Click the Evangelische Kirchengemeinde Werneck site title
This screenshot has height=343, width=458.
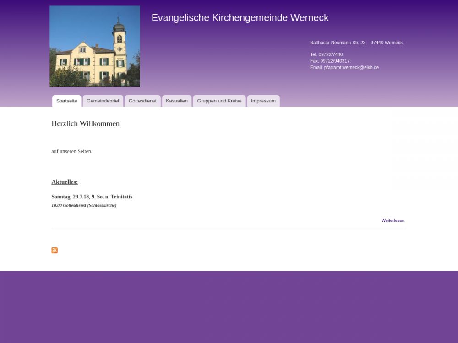pos(240,18)
